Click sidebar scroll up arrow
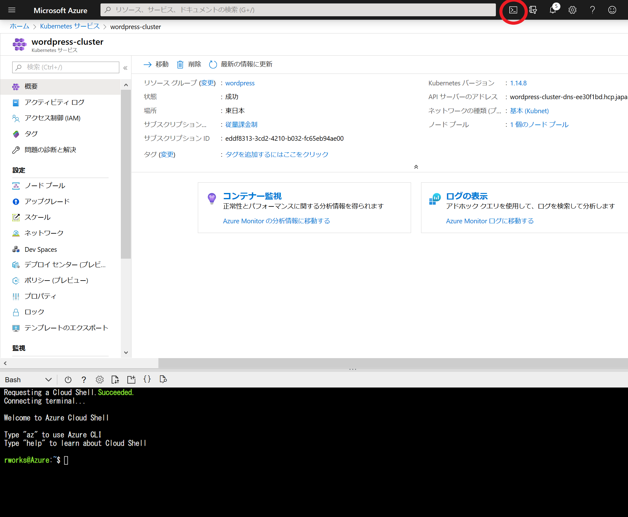The image size is (628, 517). (126, 85)
